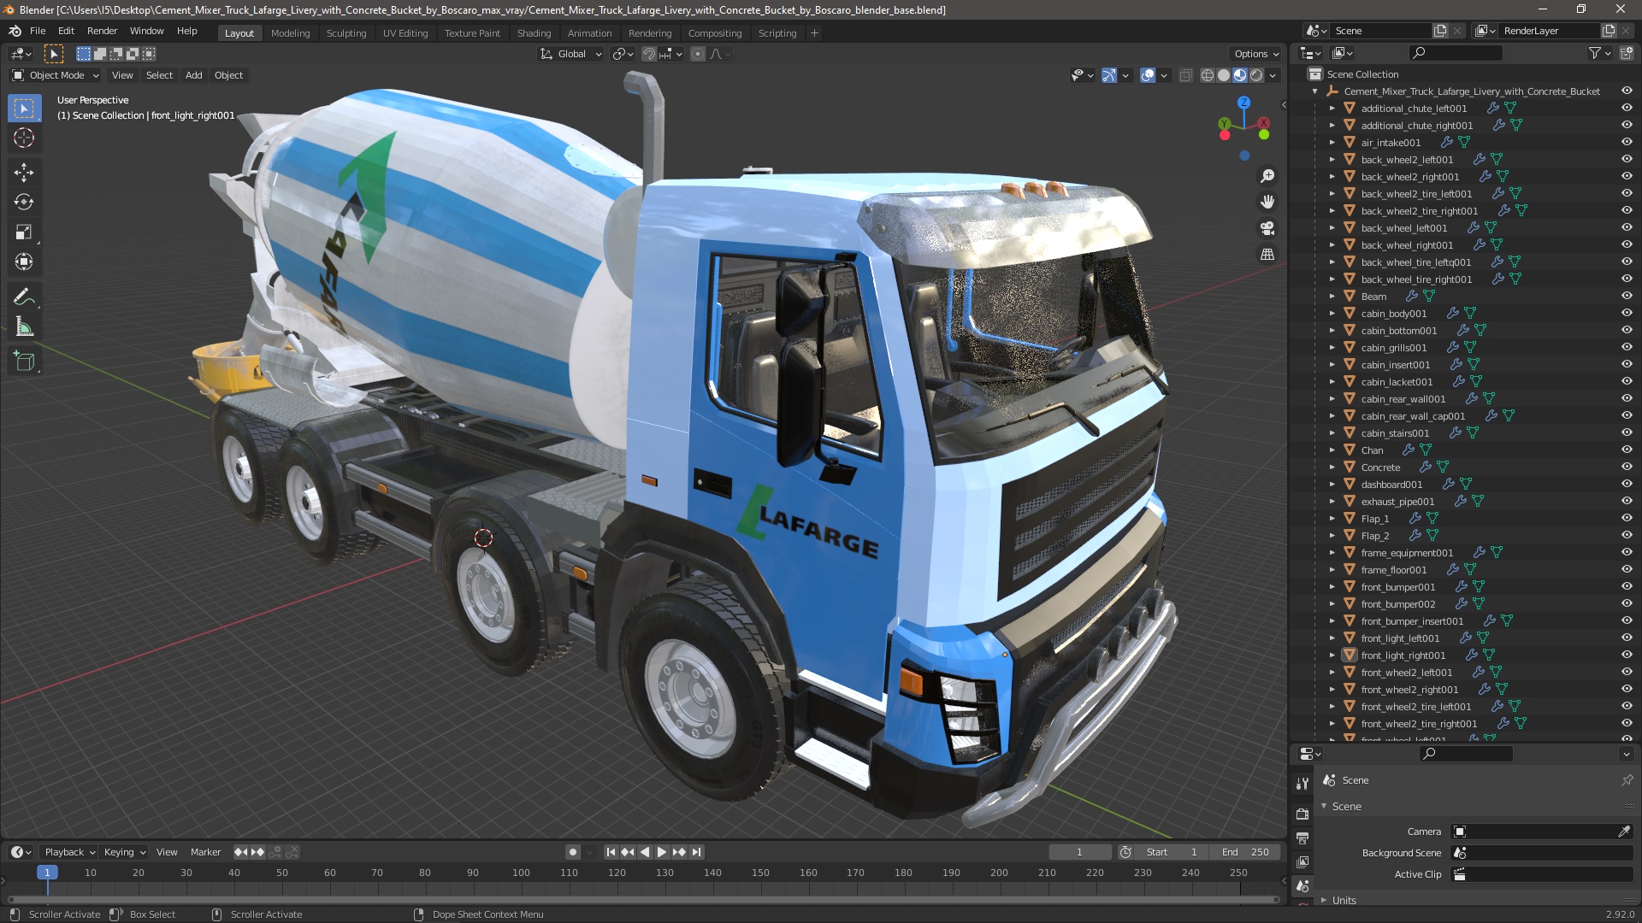Hide exhaust_pipe001 with eye icon

tap(1627, 502)
